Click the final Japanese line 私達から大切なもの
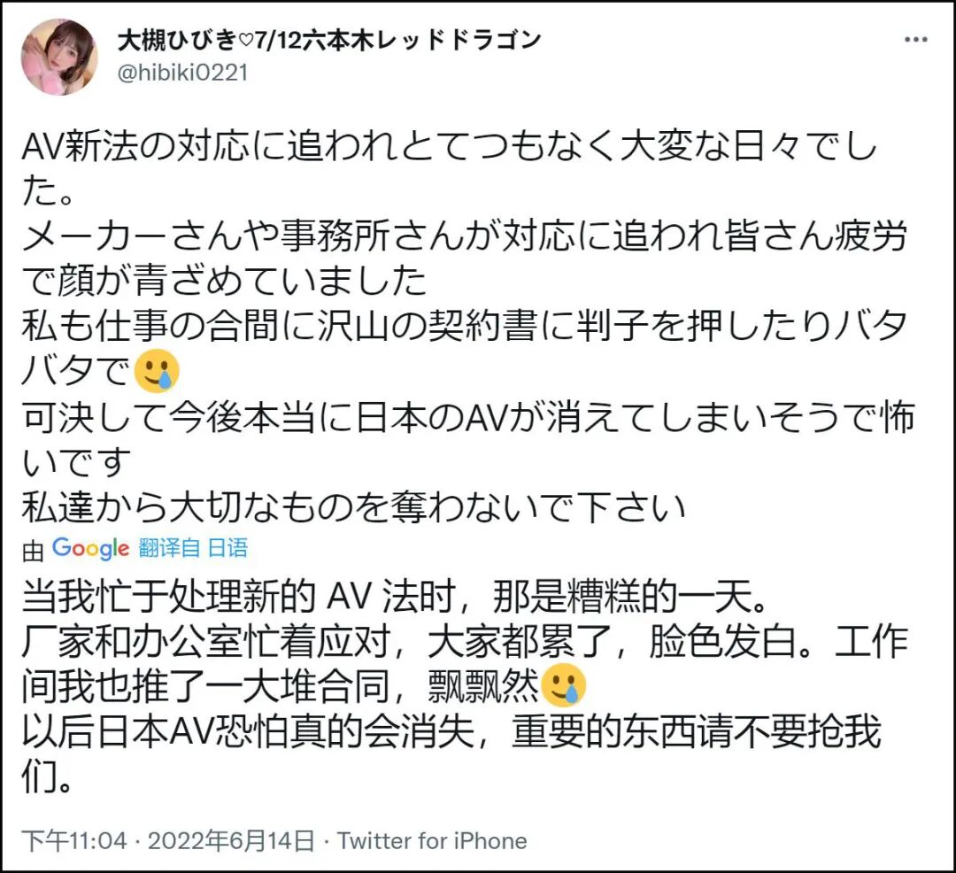The image size is (956, 873). (353, 507)
